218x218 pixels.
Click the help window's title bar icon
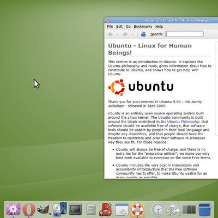(x=108, y=20)
